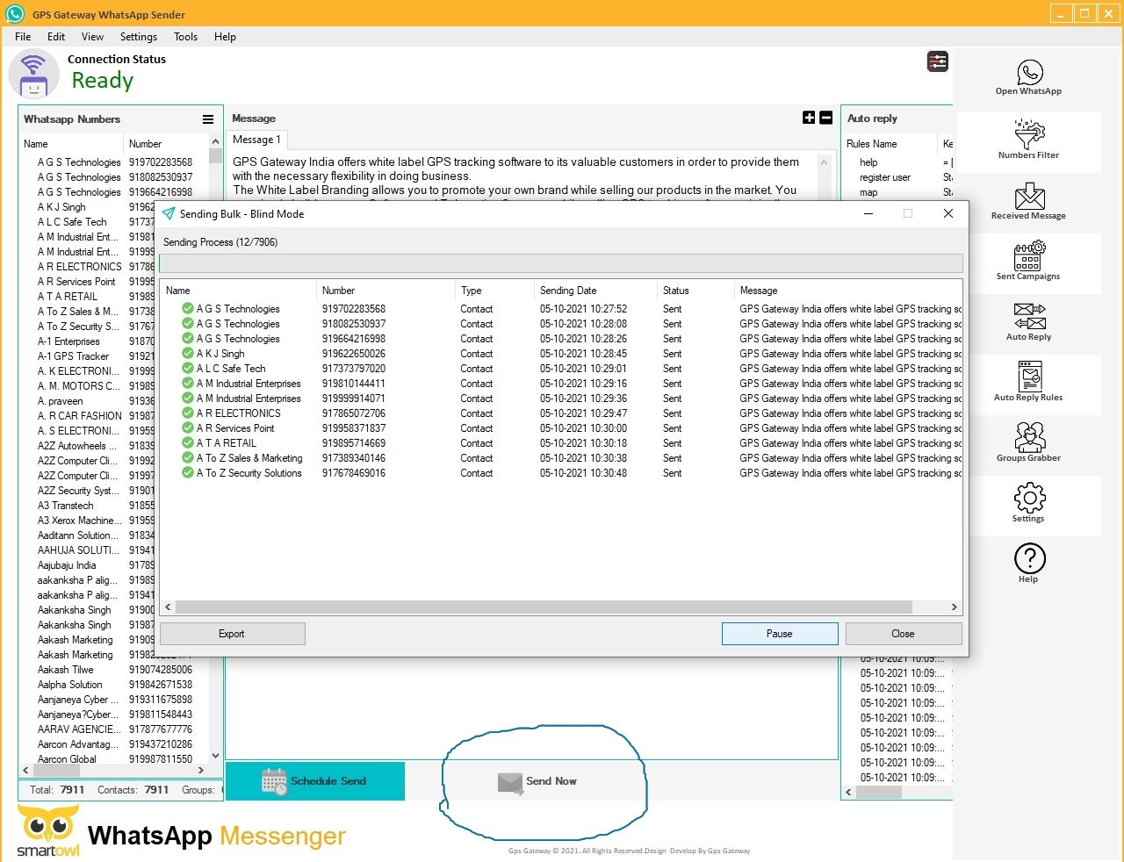1124x862 pixels.
Task: Switch to the Message 1 tab
Action: [256, 140]
